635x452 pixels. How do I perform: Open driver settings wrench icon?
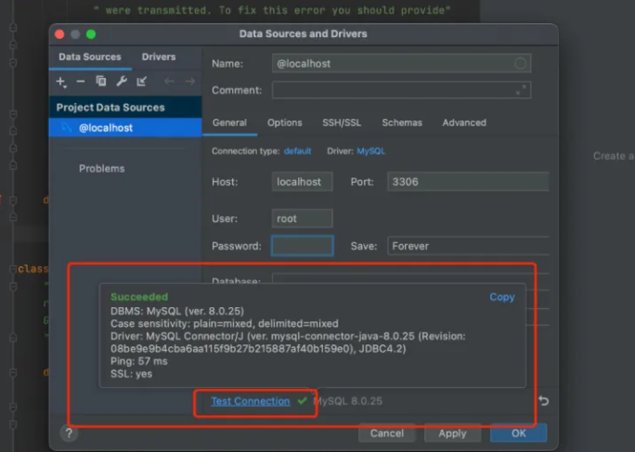(x=122, y=82)
